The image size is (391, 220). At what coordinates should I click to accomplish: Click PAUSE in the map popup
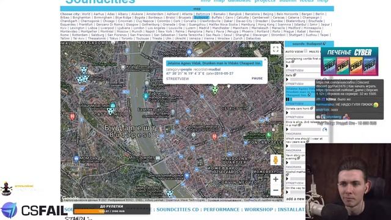click(257, 78)
